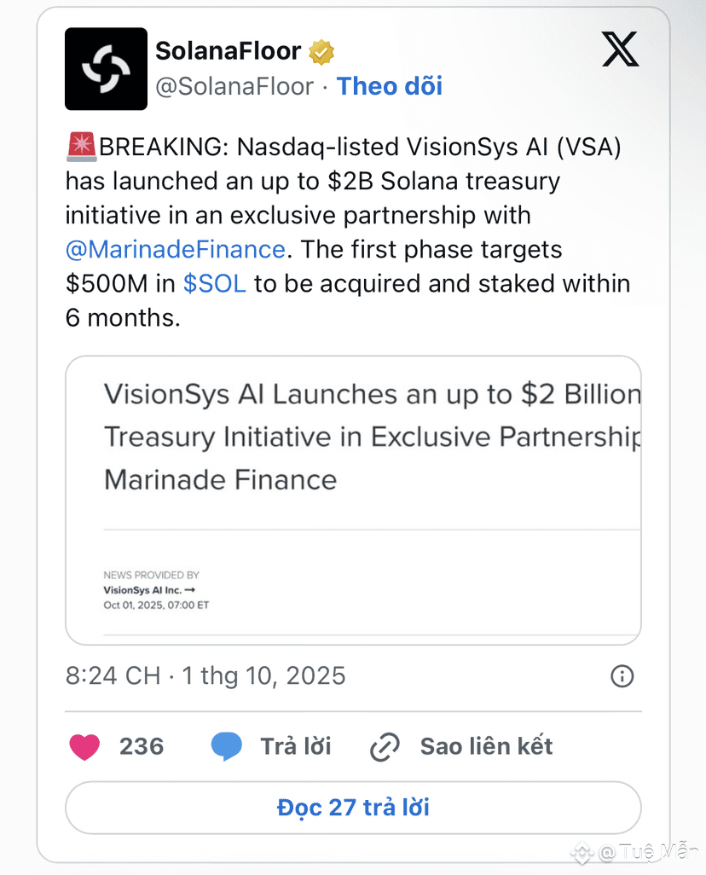Click the watermark logo beside Tuệ Mẫn
The width and height of the screenshot is (706, 875).
tap(582, 852)
